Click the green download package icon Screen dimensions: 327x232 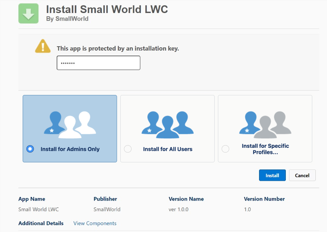point(28,13)
